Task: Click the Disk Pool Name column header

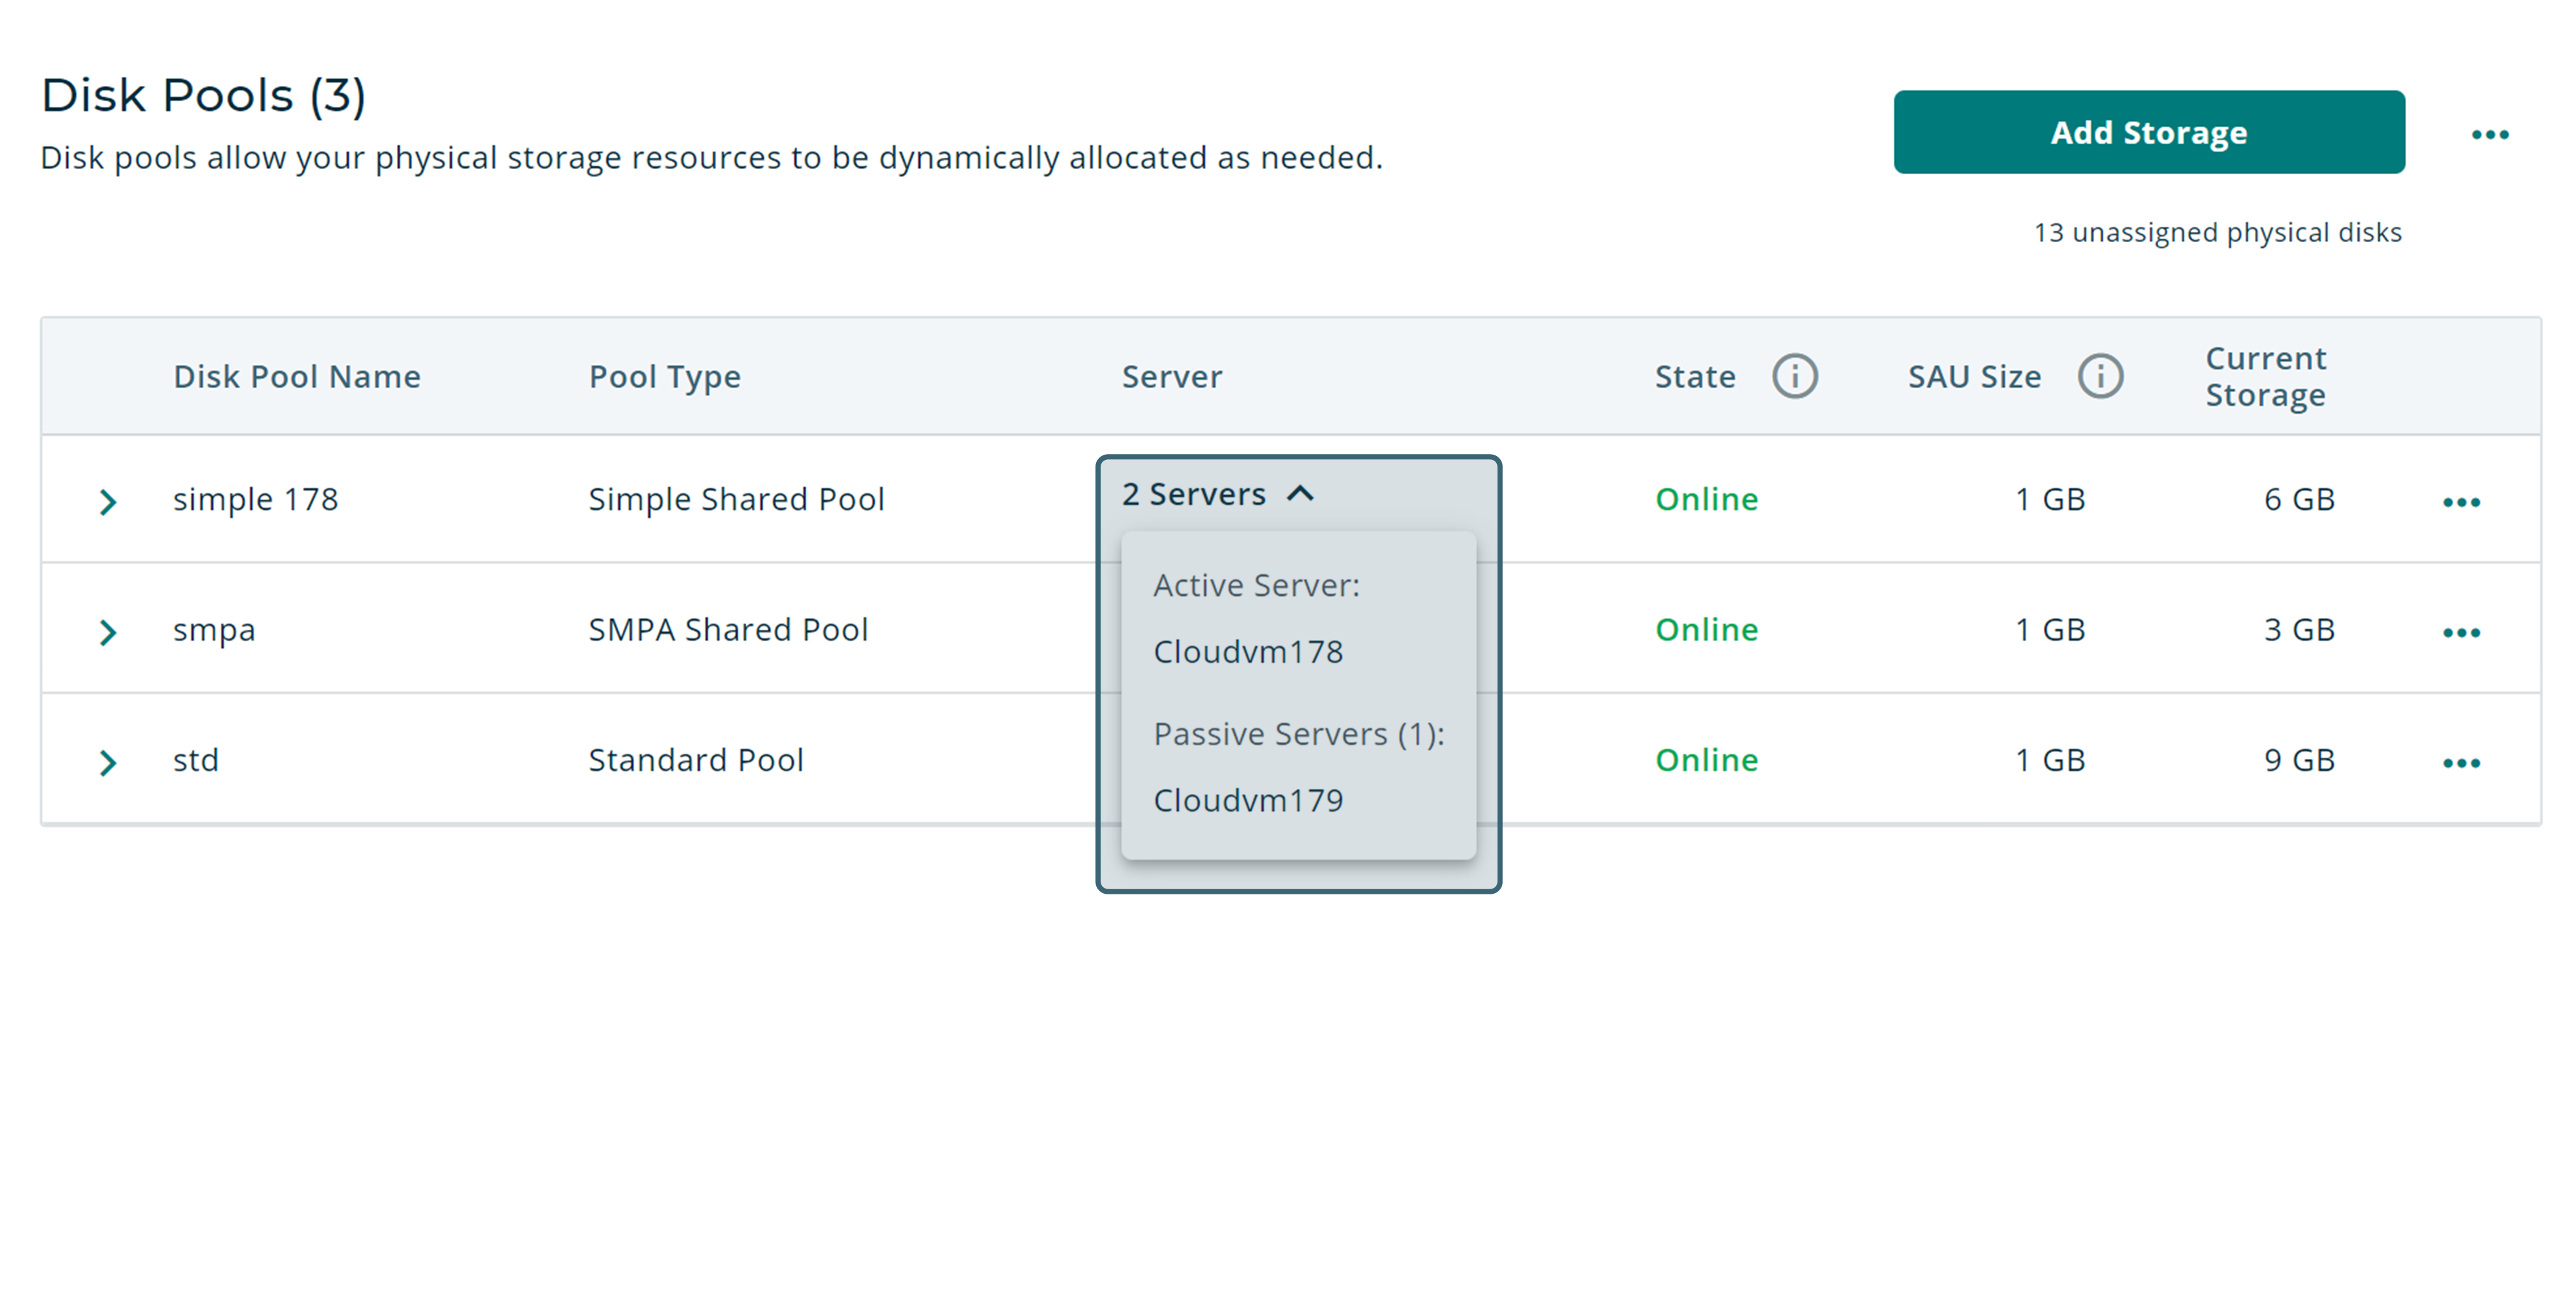Action: pos(296,376)
